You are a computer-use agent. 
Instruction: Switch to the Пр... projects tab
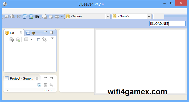32,33
